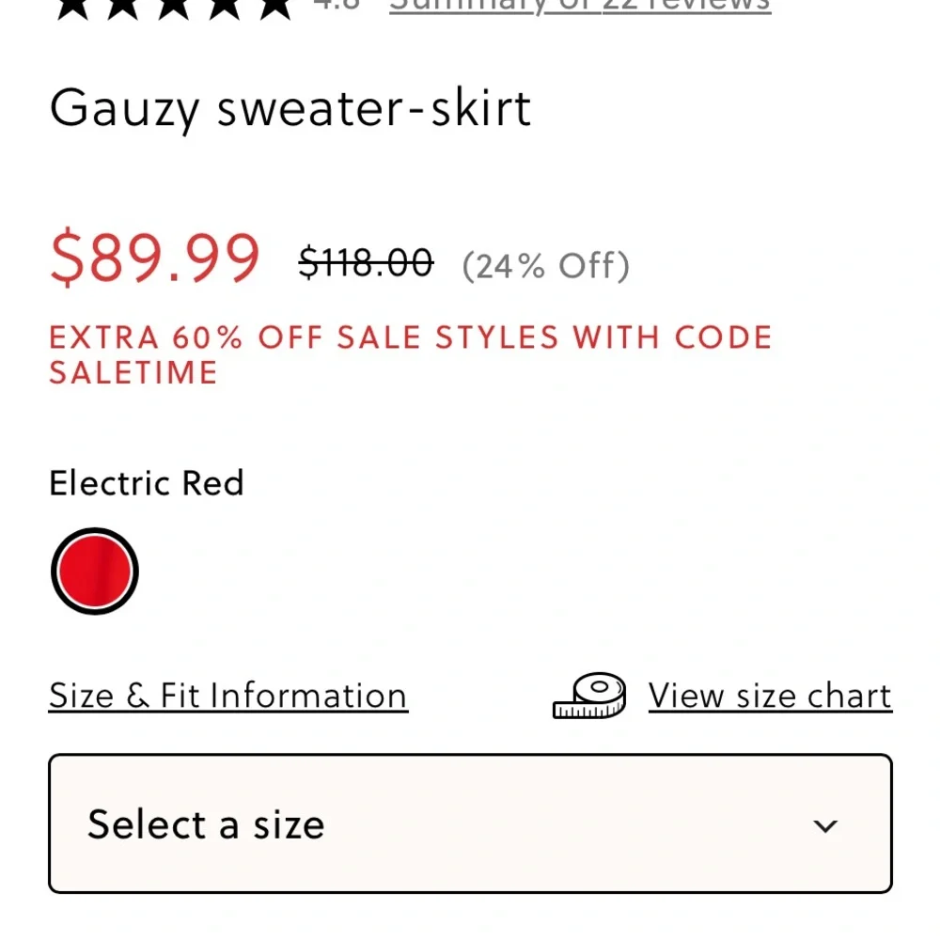This screenshot has width=940, height=940.
Task: Click the second star rating icon
Action: (125, 8)
